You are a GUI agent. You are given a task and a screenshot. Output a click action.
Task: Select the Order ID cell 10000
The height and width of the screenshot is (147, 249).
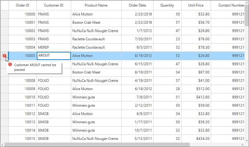click(x=23, y=14)
